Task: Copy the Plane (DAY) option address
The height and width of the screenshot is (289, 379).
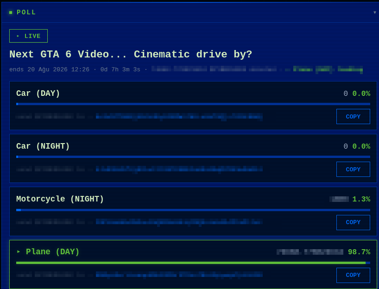Action: [x=353, y=275]
